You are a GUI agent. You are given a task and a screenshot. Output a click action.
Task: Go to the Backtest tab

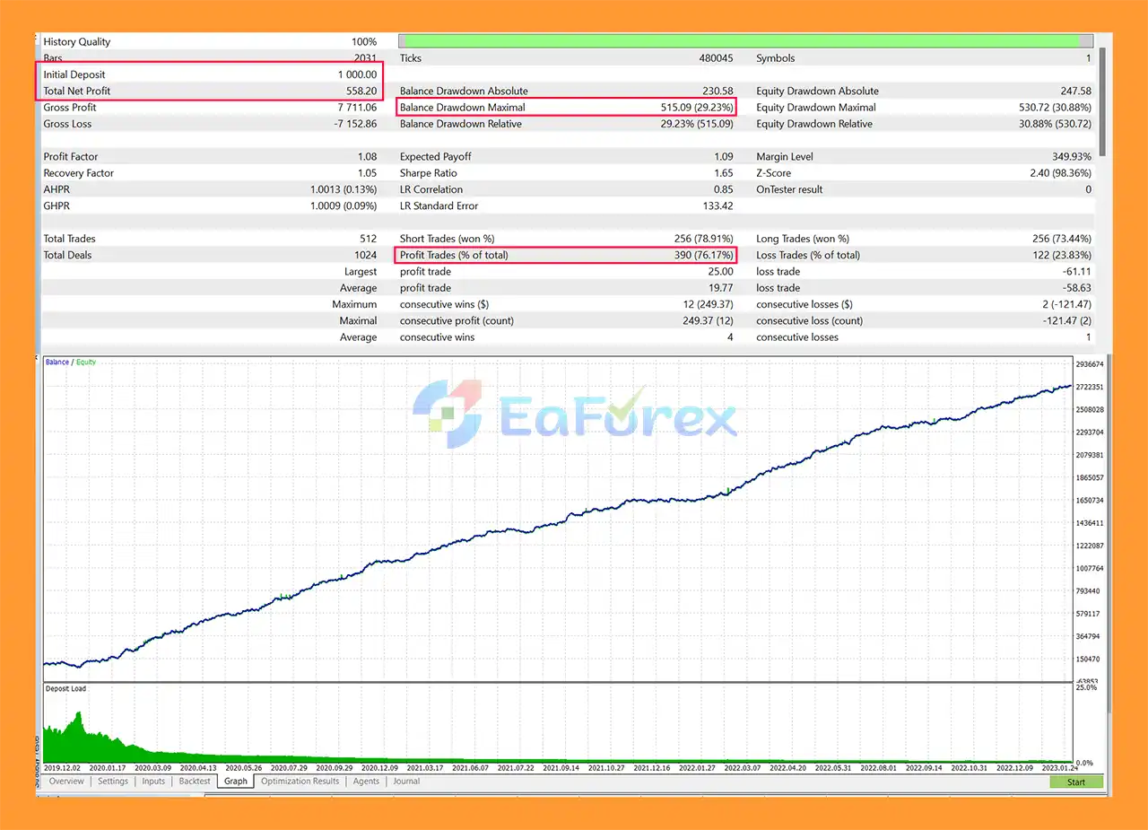(194, 782)
